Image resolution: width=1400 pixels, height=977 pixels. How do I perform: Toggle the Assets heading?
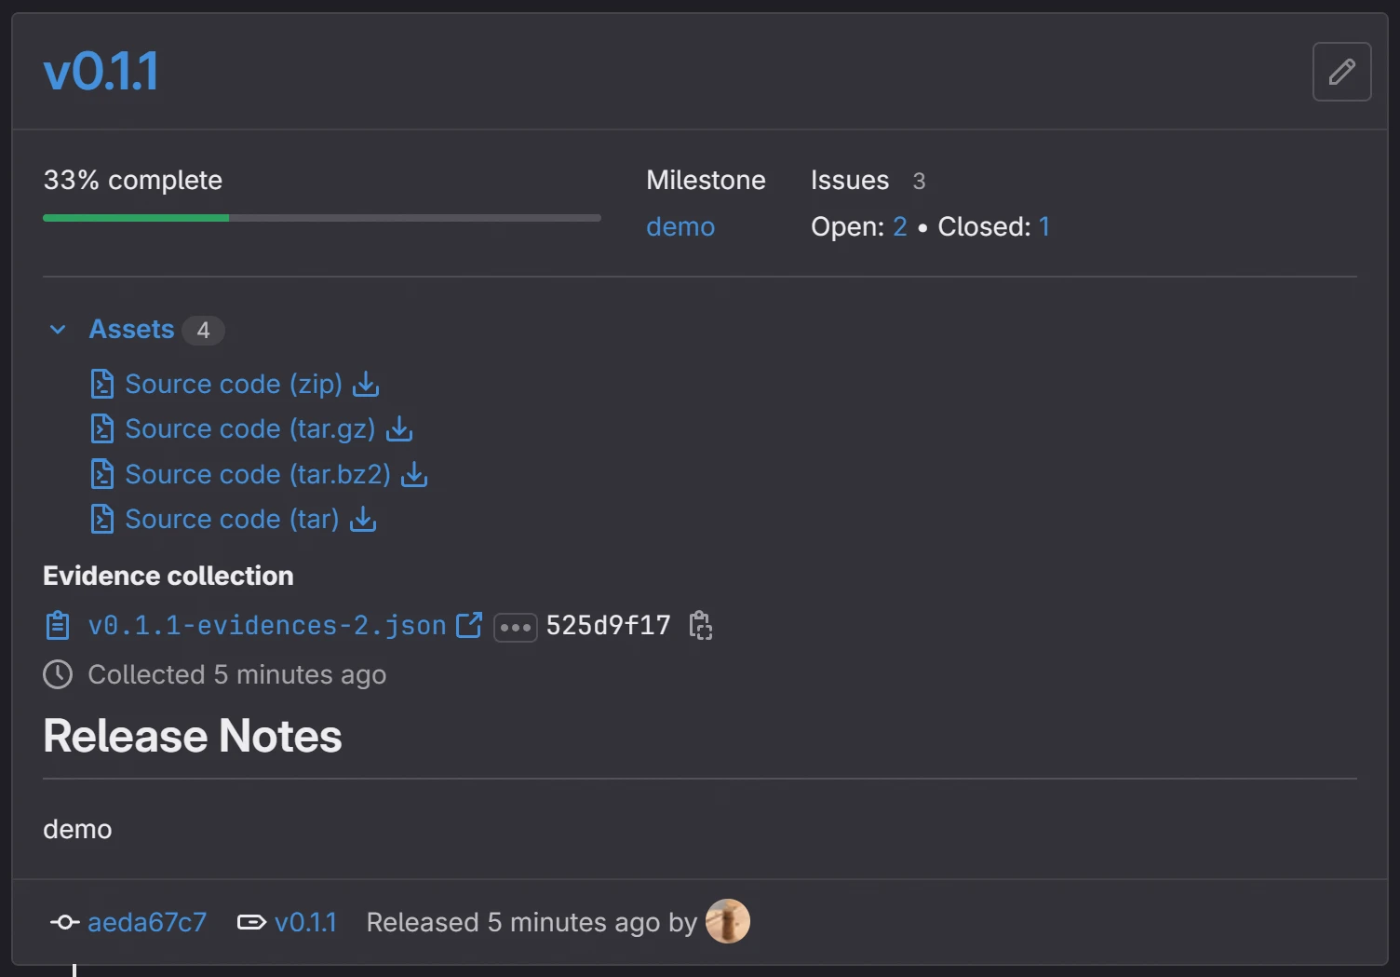(x=131, y=330)
